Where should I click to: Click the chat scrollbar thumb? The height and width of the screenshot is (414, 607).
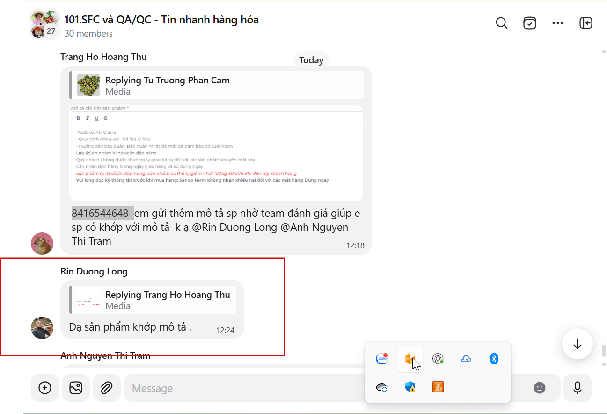pyautogui.click(x=604, y=350)
